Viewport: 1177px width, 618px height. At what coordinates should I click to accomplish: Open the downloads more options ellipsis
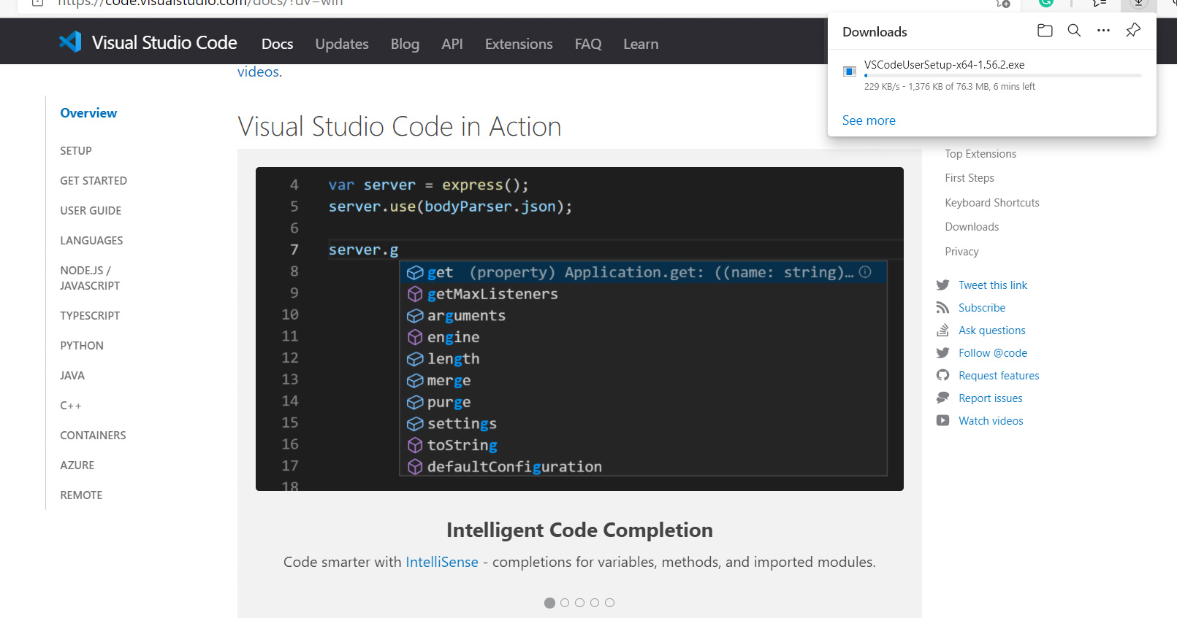[x=1103, y=31]
